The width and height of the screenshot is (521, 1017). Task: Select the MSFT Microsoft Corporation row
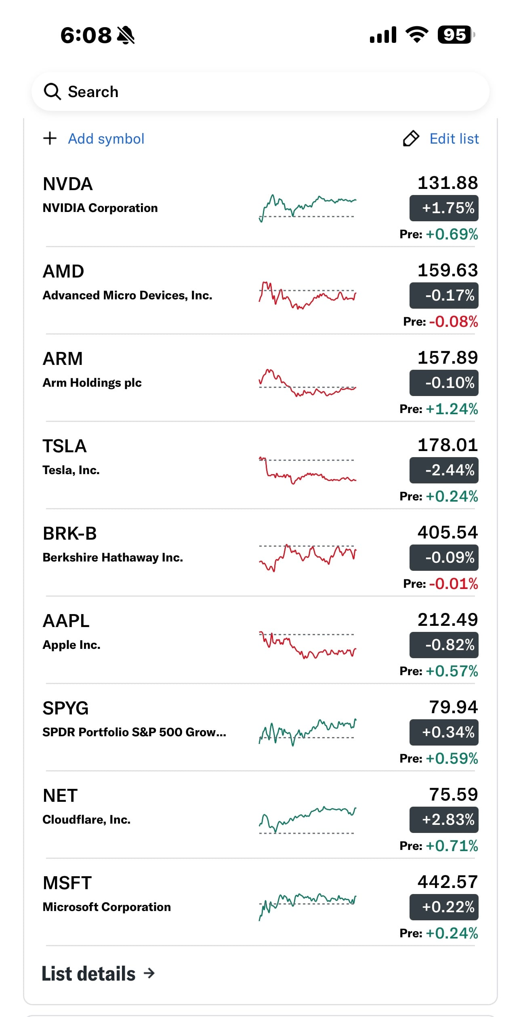[x=260, y=902]
